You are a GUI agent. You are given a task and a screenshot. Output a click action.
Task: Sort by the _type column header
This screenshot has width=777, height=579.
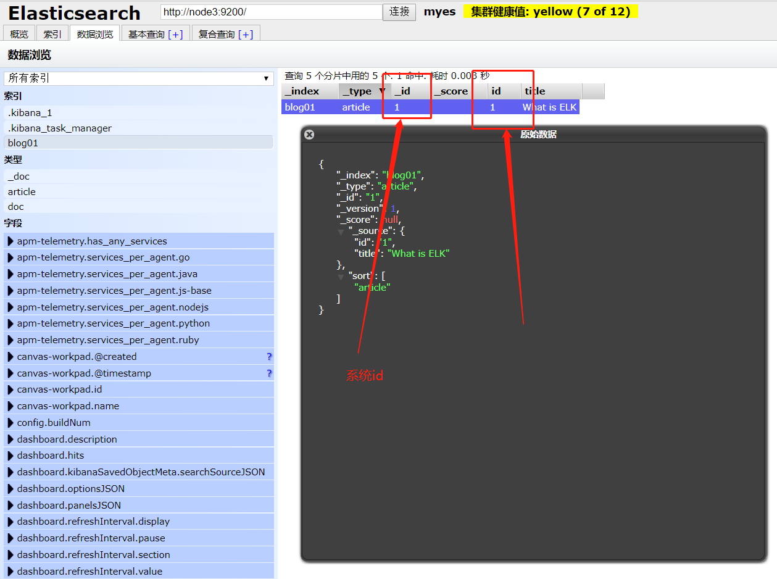(365, 91)
